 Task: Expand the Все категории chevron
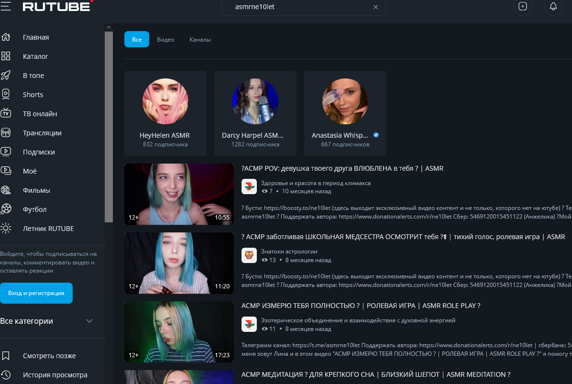coord(89,321)
